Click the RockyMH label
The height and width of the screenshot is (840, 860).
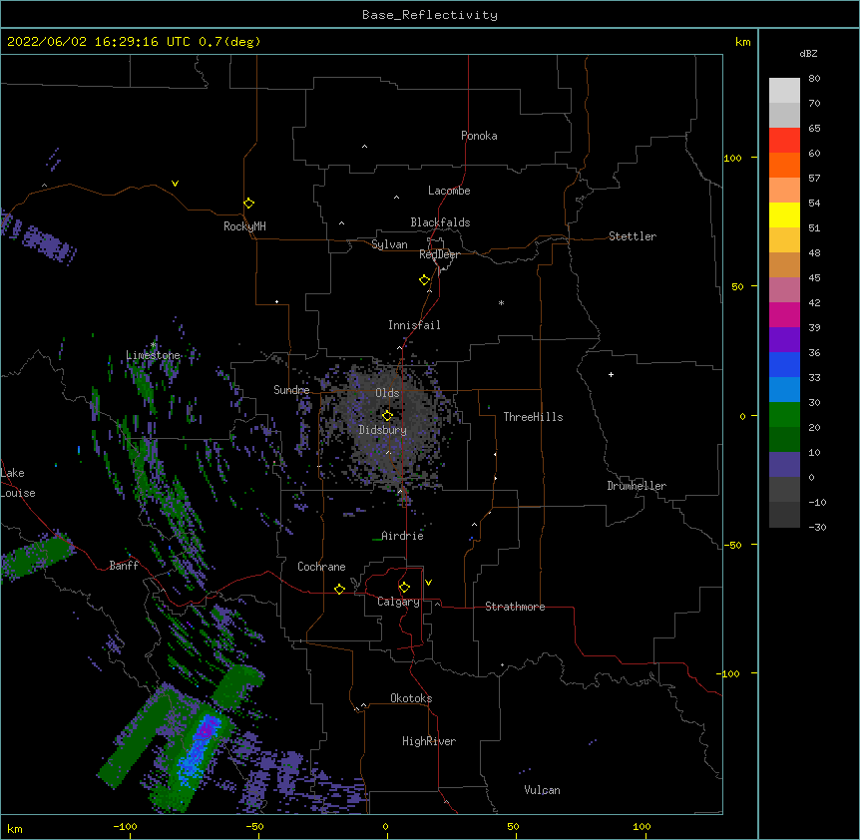click(244, 226)
